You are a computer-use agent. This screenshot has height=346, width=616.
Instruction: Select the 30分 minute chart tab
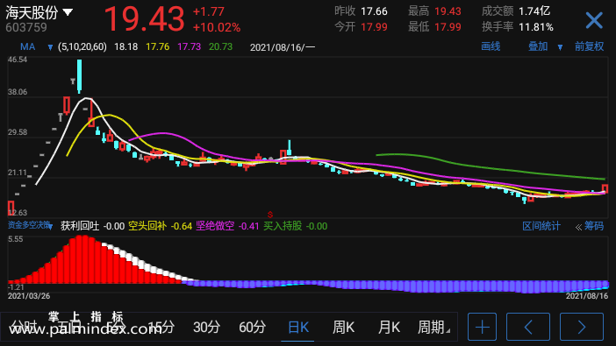coord(206,328)
